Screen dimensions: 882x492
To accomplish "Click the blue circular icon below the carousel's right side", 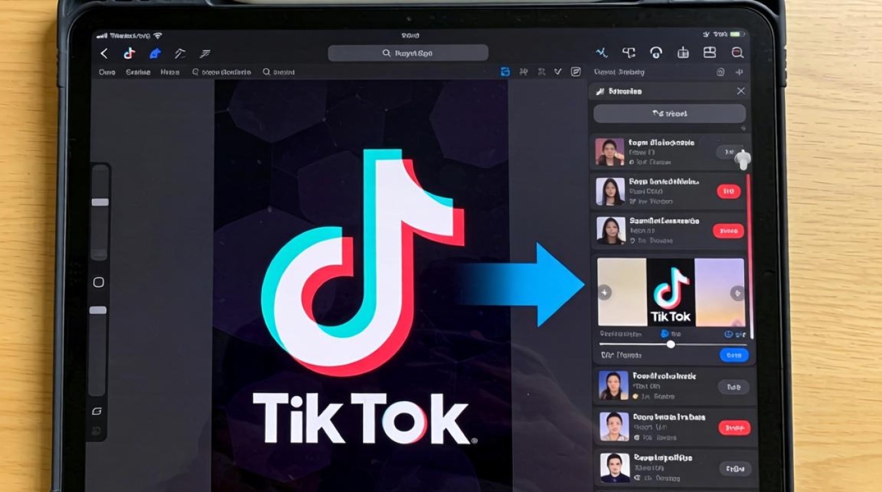I will tap(728, 335).
